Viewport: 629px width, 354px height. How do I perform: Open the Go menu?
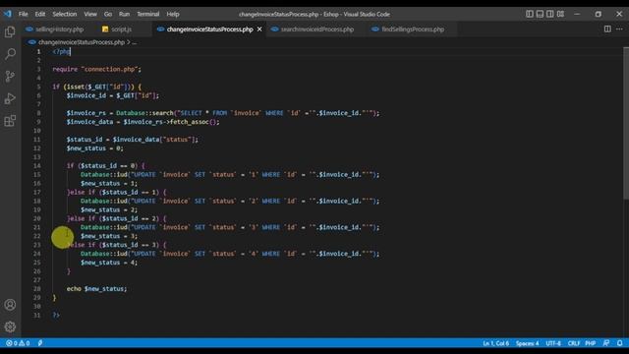(108, 14)
